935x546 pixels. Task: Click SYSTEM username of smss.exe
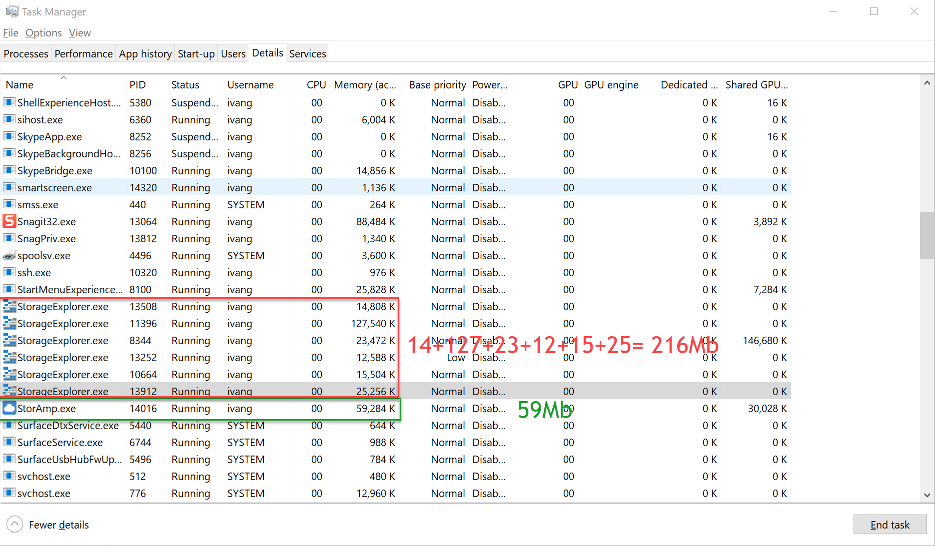click(246, 204)
